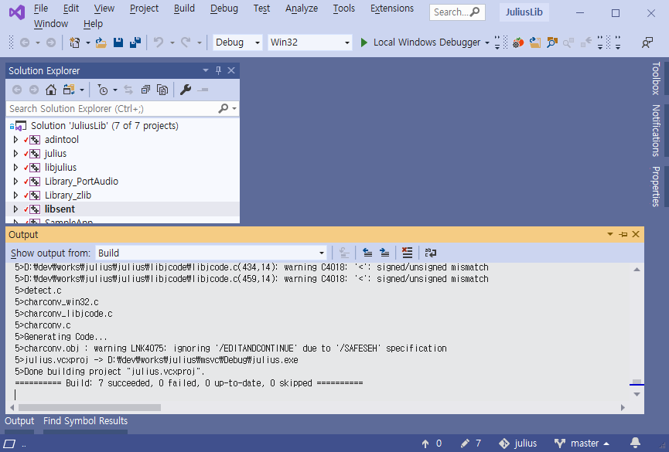Click the Undo arrow icon
This screenshot has width=669, height=452.
click(159, 42)
